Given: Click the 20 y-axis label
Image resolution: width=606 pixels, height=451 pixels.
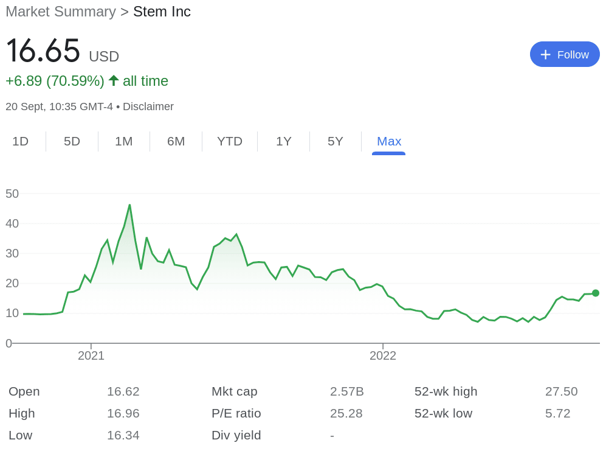Looking at the screenshot, I should [x=12, y=283].
